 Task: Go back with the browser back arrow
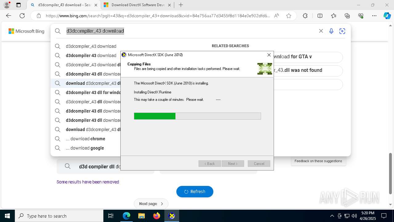coord(9,16)
